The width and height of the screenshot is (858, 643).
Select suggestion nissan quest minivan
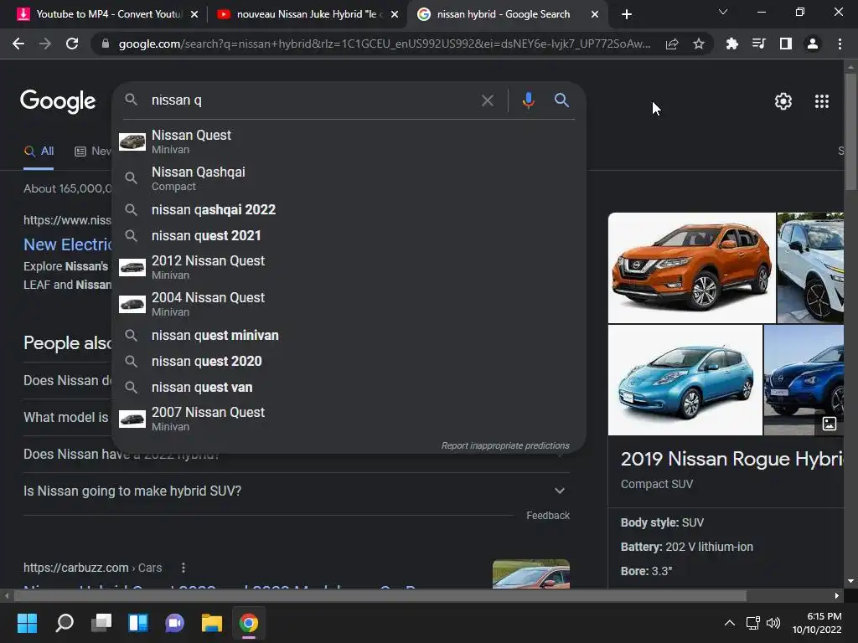click(349, 335)
